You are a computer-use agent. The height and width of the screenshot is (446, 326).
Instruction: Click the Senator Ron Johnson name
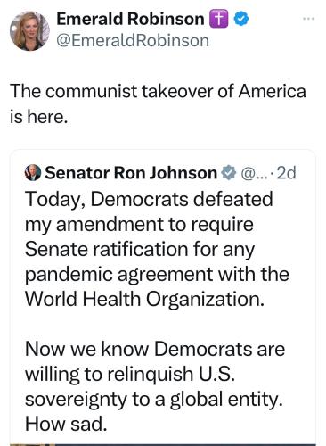pos(131,173)
